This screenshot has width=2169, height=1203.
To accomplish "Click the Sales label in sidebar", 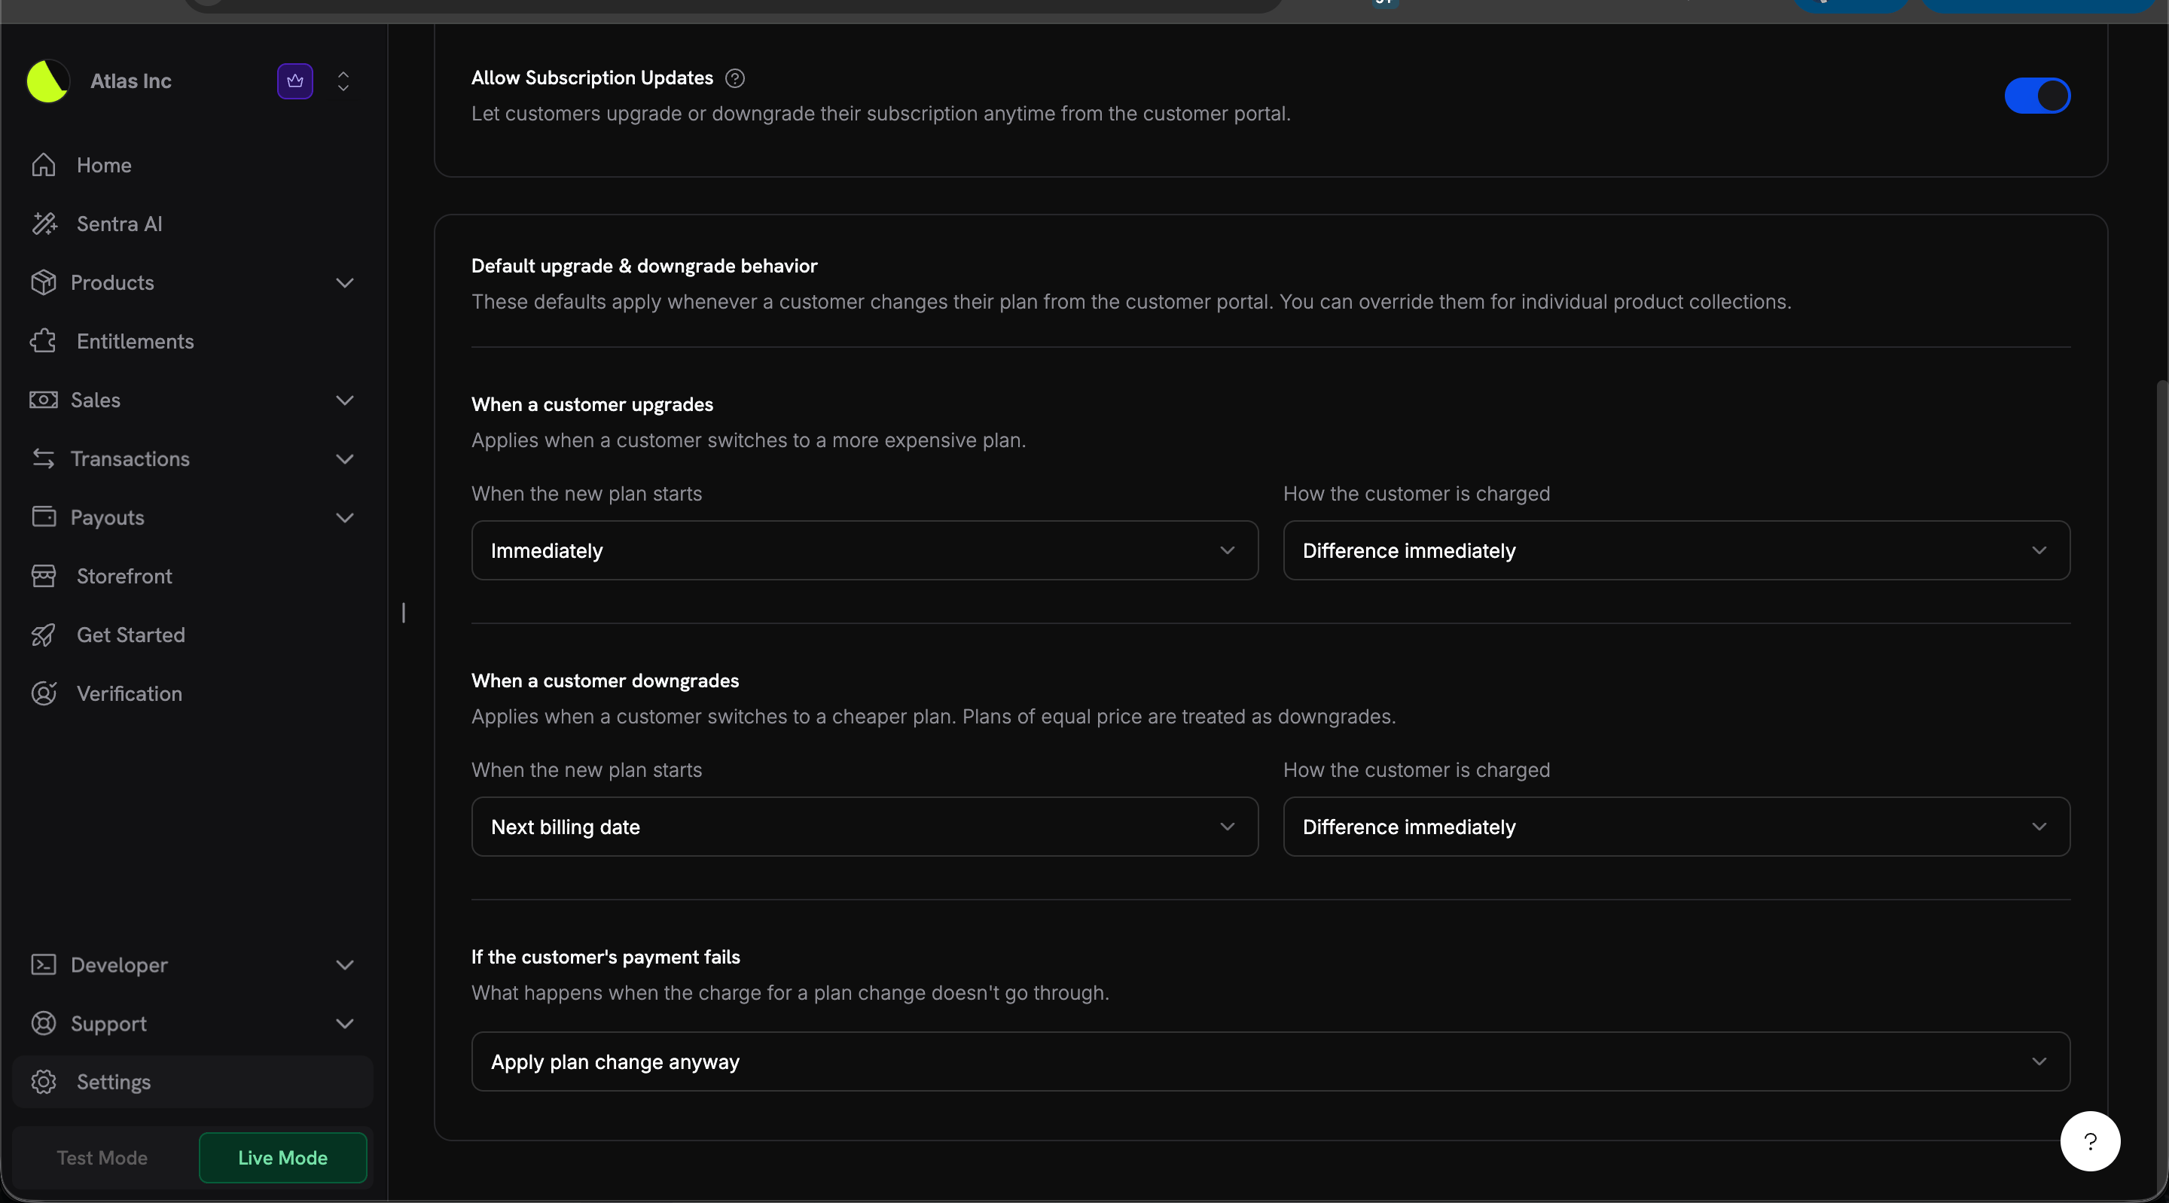I will tap(95, 400).
